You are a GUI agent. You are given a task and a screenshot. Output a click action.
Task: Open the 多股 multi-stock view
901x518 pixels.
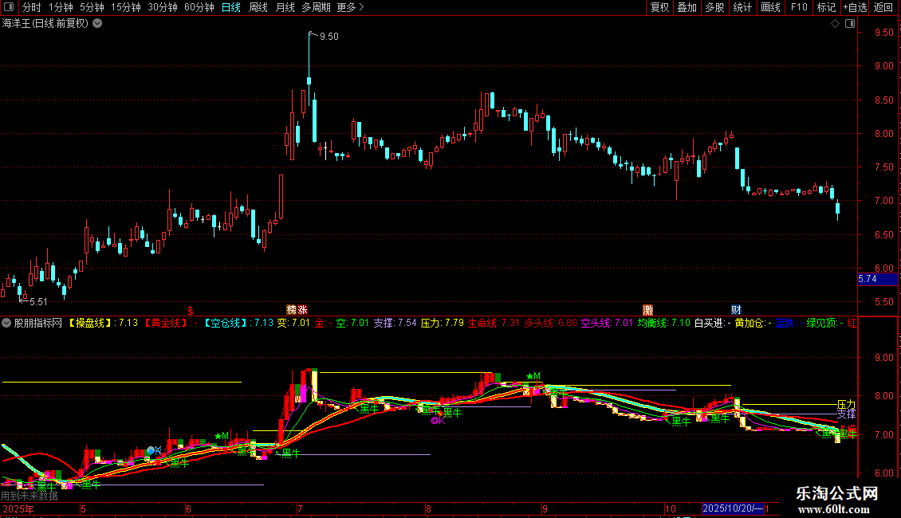point(715,7)
